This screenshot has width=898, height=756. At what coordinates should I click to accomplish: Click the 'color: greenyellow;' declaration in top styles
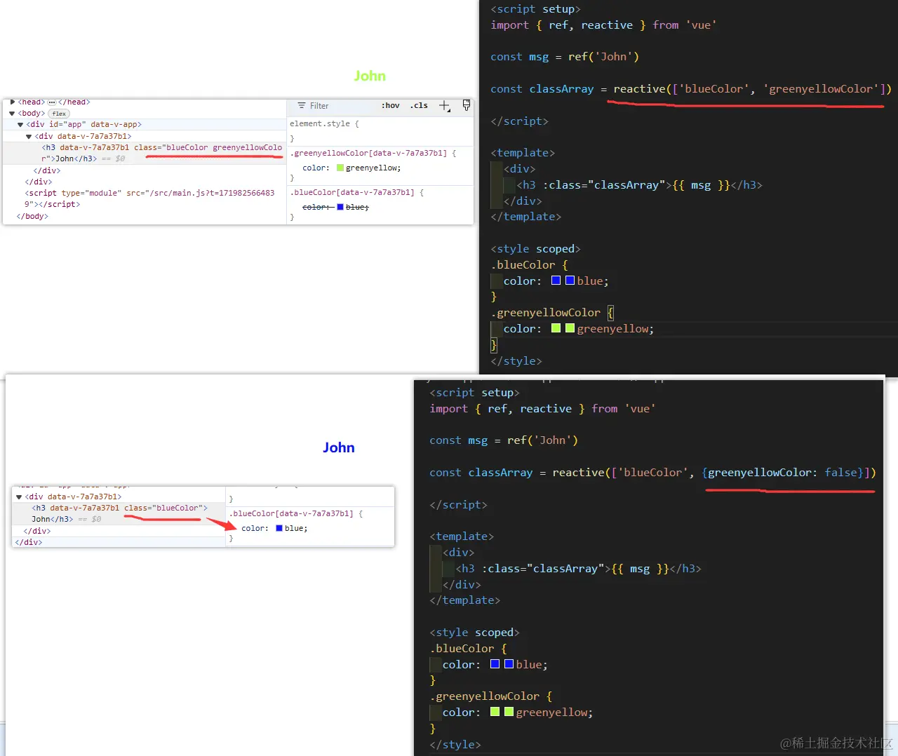click(x=352, y=168)
